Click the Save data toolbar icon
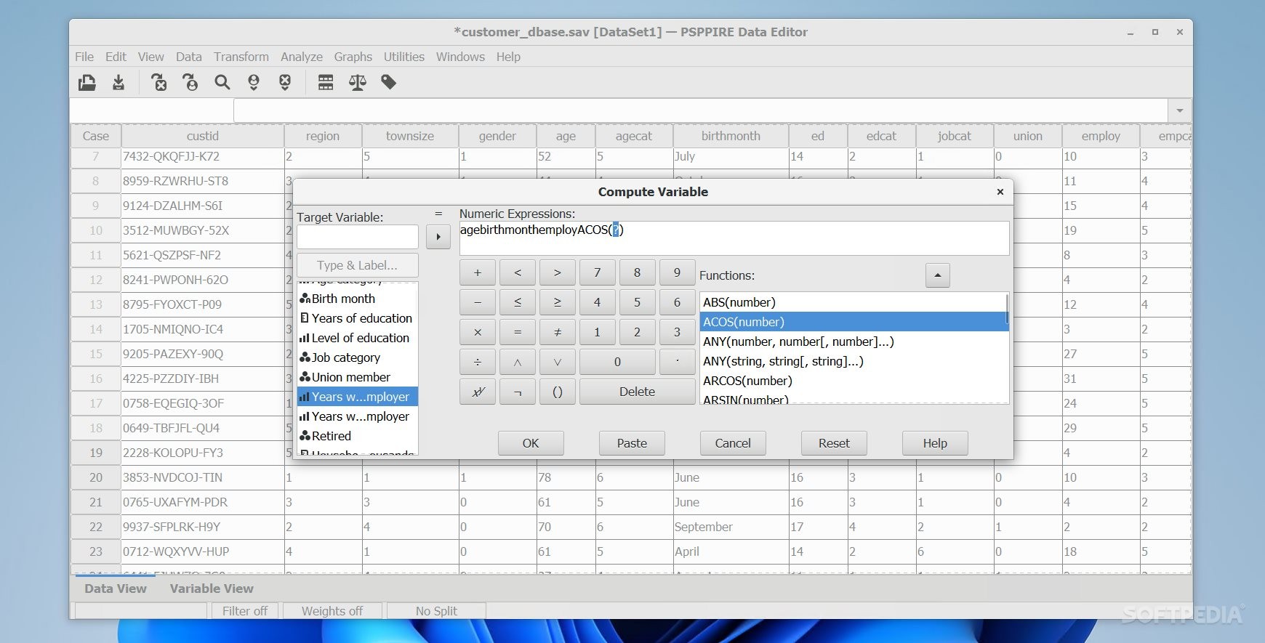Image resolution: width=1265 pixels, height=643 pixels. click(119, 83)
